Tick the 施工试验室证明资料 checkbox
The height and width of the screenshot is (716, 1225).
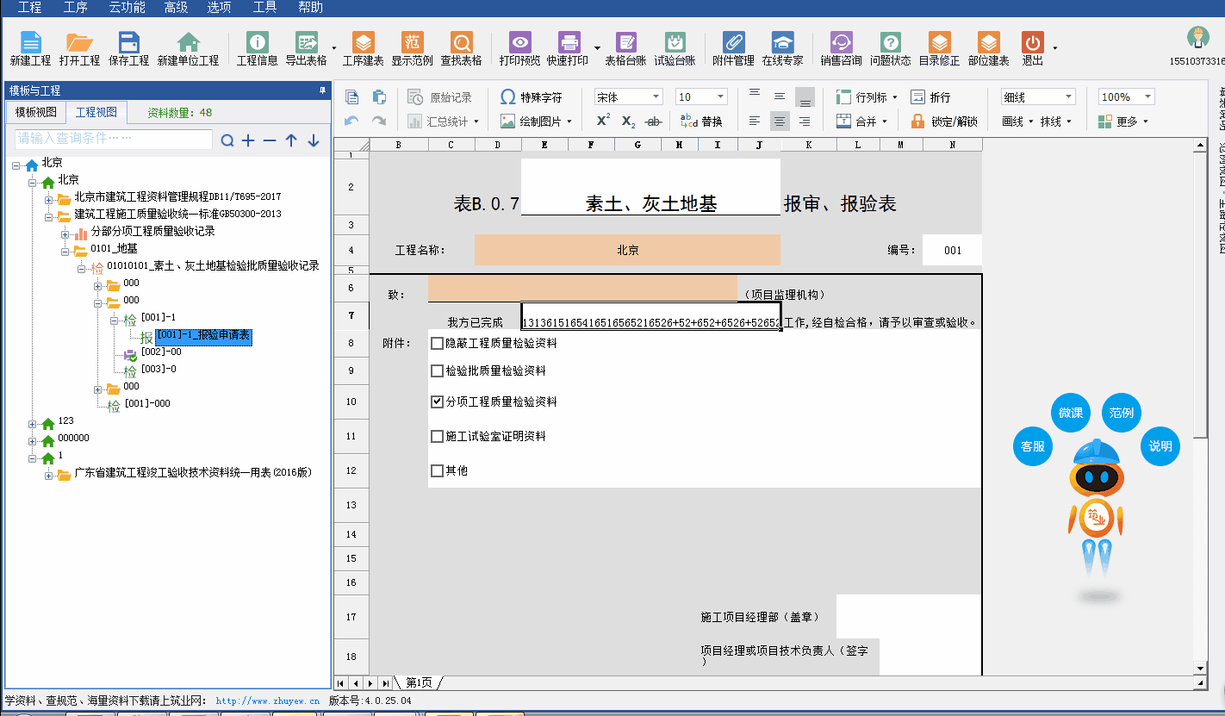tap(438, 437)
